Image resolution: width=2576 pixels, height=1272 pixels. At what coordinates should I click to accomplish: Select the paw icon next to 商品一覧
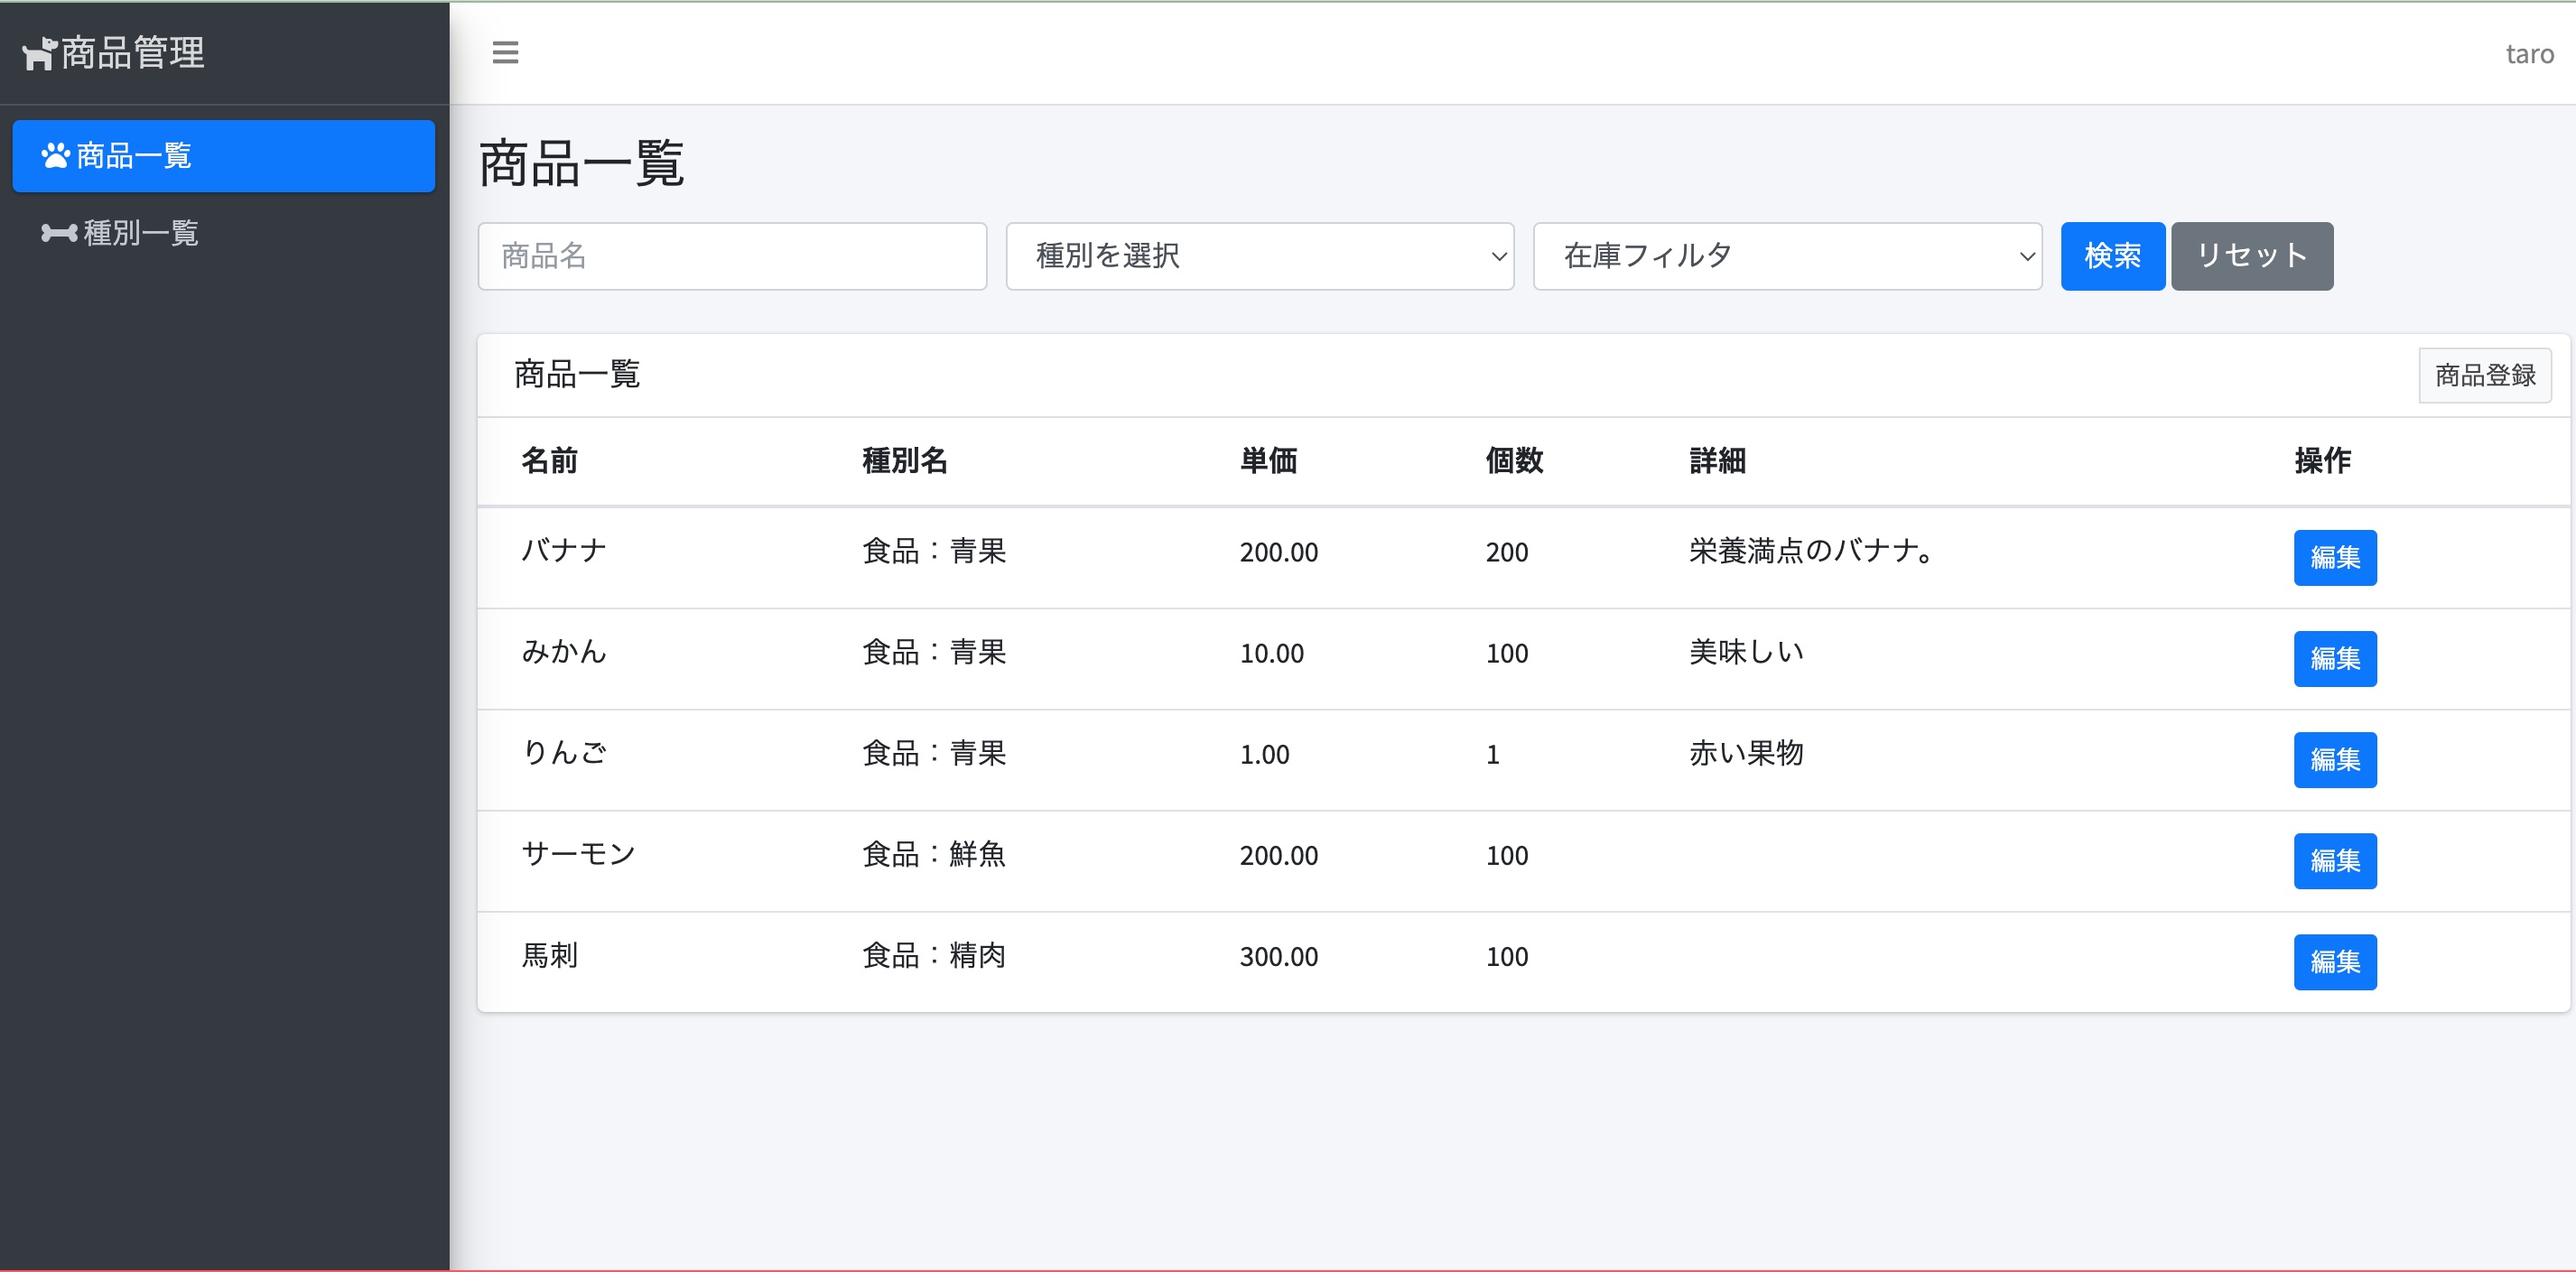(x=55, y=155)
